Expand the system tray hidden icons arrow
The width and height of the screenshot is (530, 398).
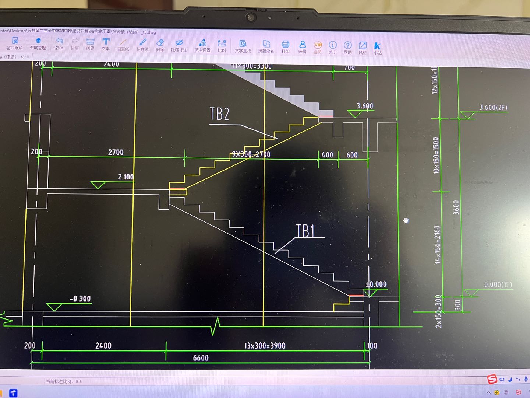(488, 392)
